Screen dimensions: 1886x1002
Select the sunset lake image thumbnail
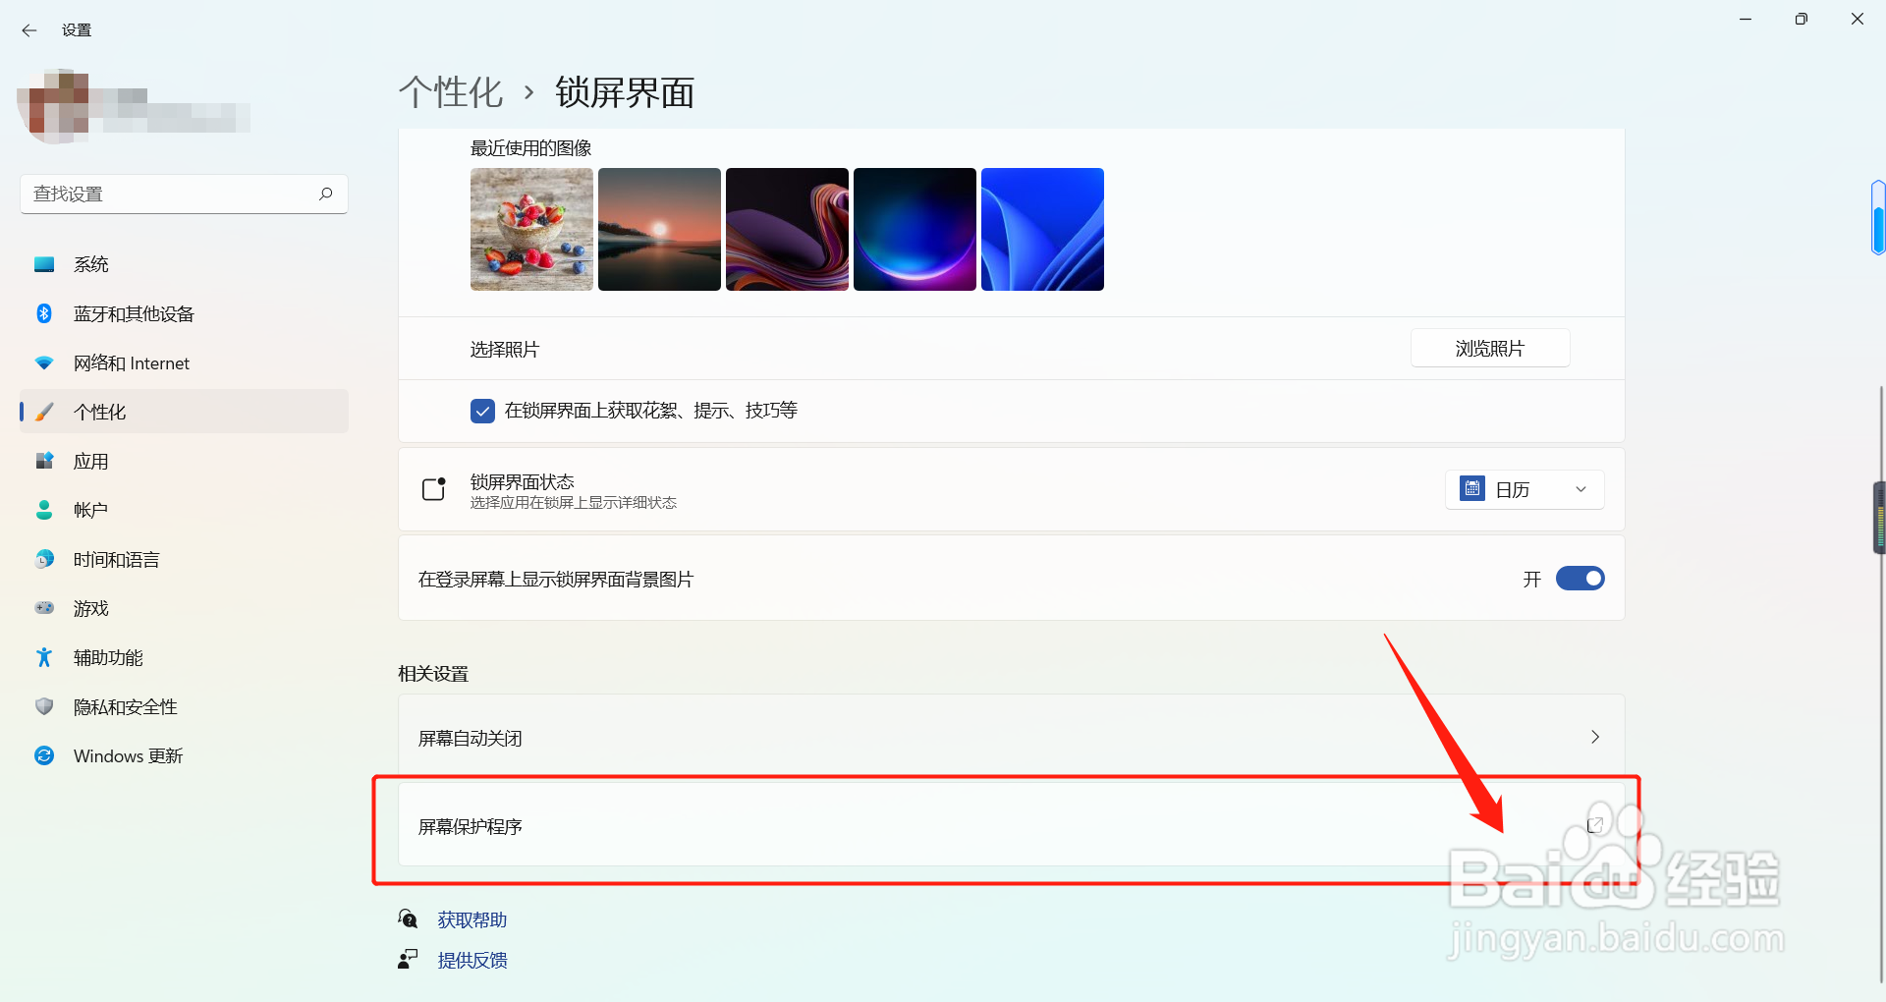659,229
